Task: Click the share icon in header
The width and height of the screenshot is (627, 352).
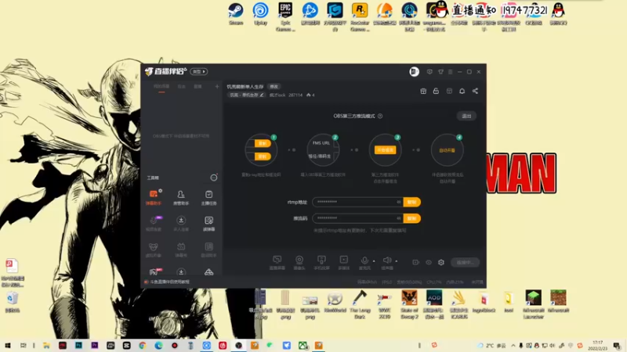Action: pyautogui.click(x=475, y=92)
